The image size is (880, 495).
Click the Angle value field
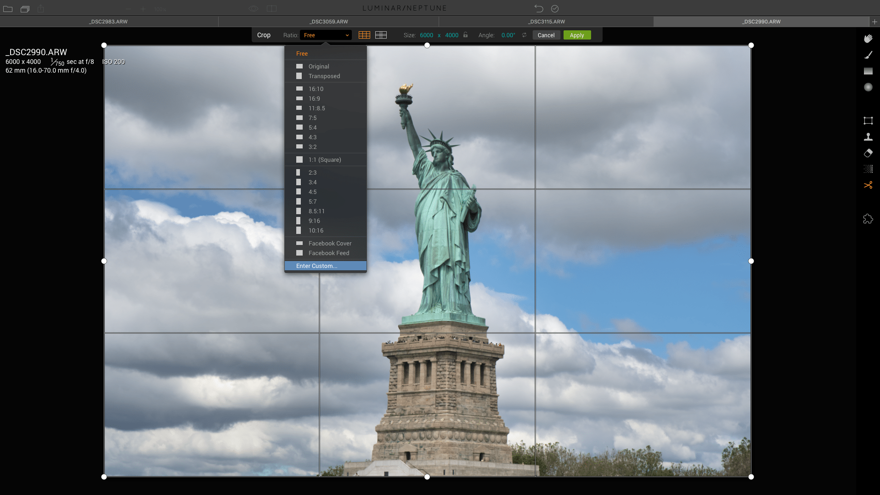(508, 35)
